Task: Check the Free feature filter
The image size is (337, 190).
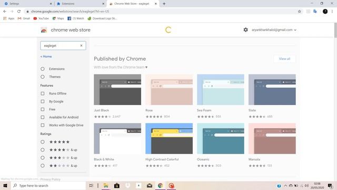Action: pos(43,109)
